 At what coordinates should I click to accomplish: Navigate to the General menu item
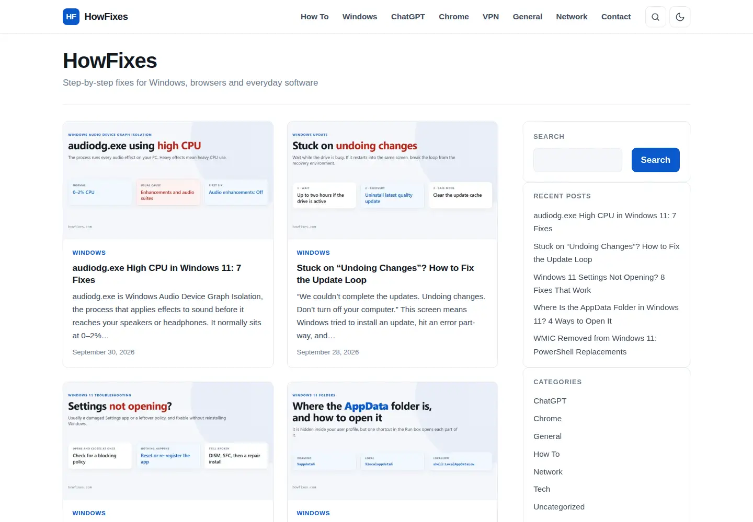(528, 17)
